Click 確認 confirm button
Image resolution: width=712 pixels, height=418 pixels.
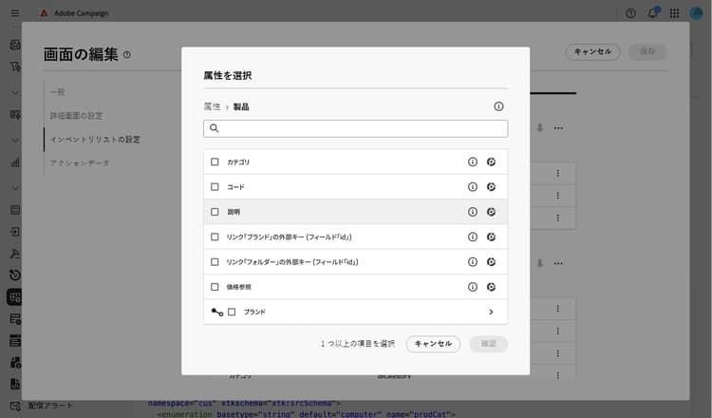(x=488, y=344)
